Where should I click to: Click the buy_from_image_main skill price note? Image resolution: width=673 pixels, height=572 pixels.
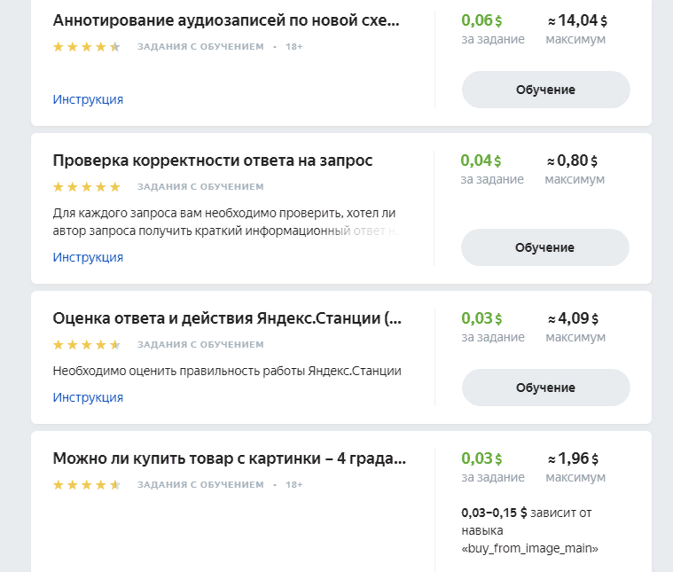tap(530, 530)
